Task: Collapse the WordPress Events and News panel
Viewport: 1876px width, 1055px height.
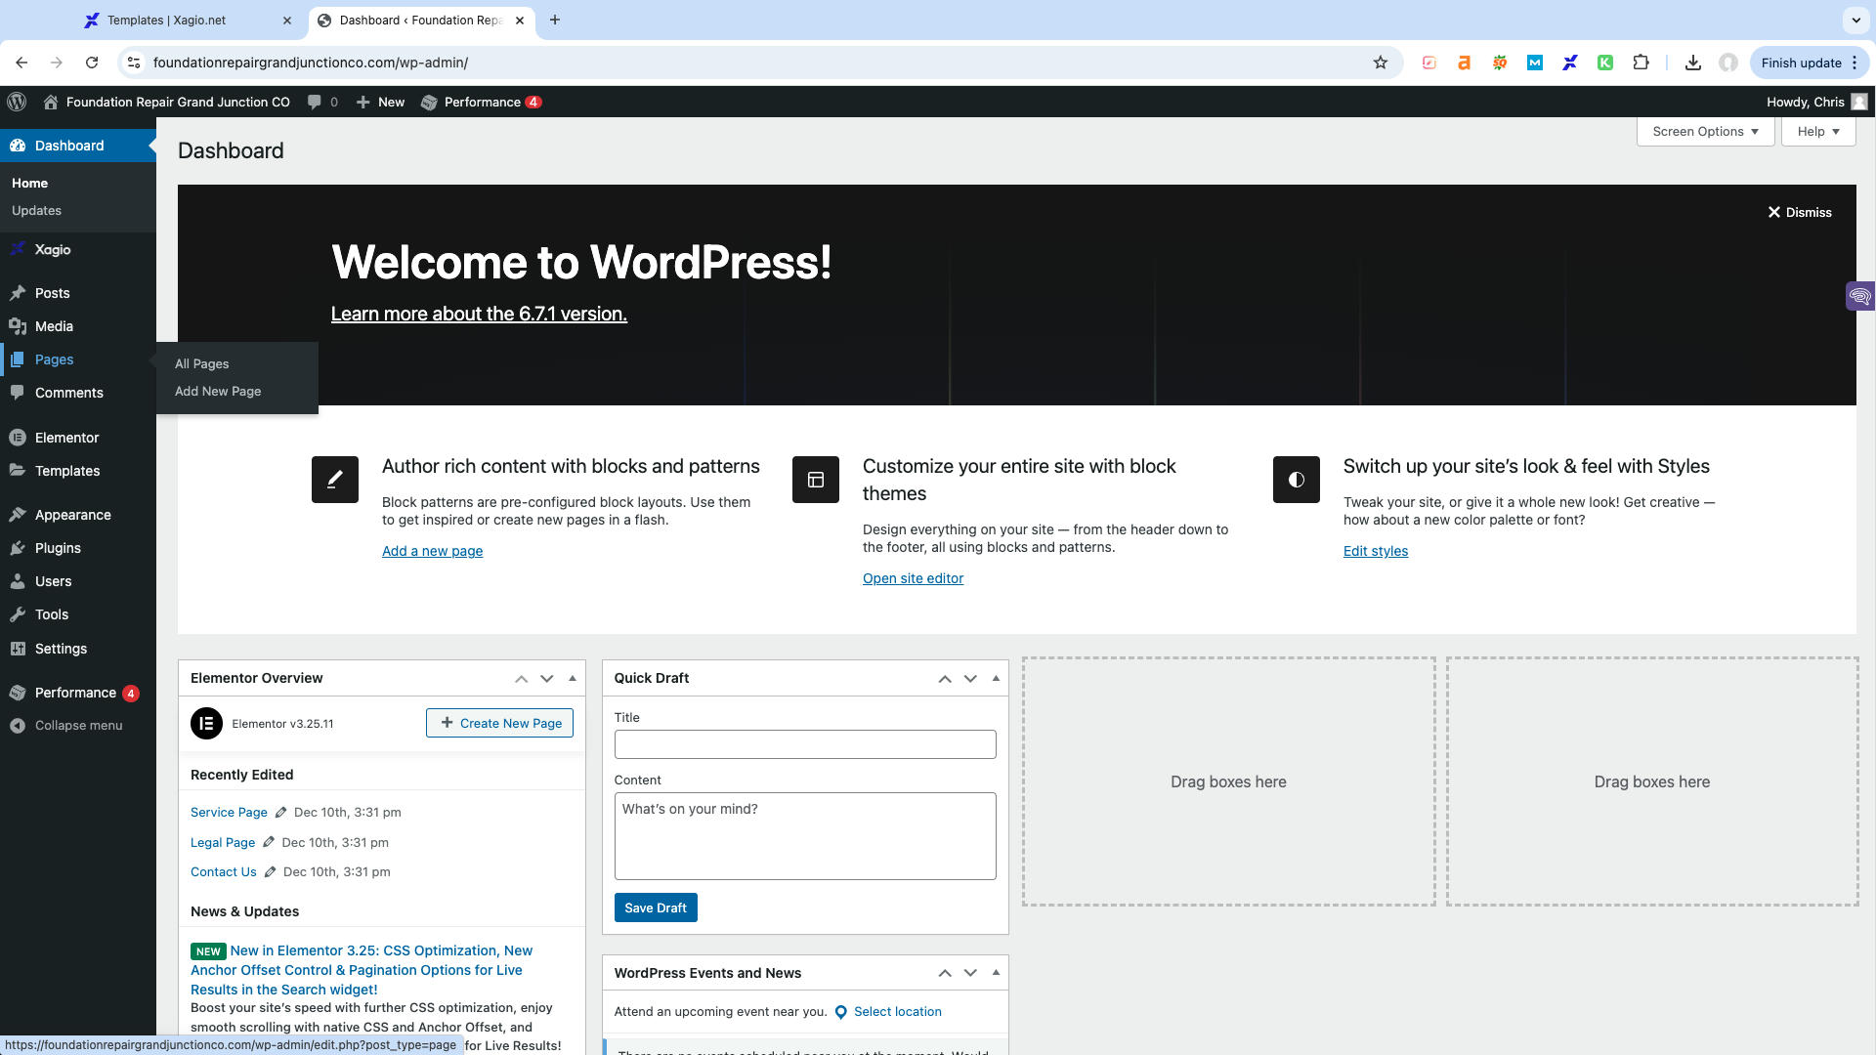Action: point(996,973)
